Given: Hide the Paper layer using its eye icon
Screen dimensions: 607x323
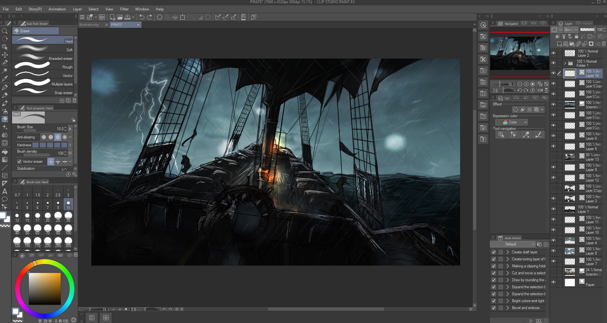Looking at the screenshot, I should [553, 282].
